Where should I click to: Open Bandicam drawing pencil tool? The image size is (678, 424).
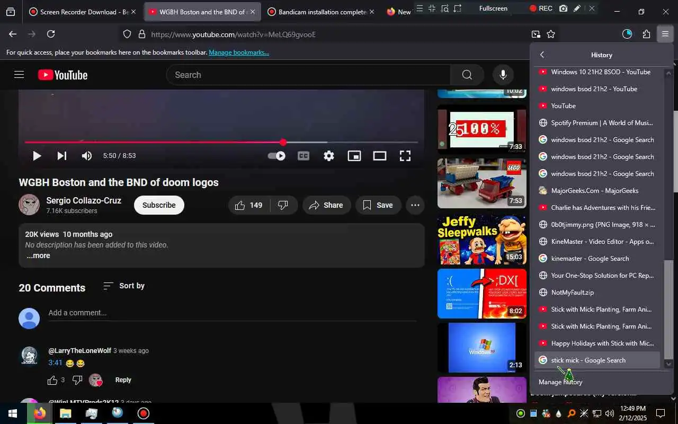click(577, 8)
